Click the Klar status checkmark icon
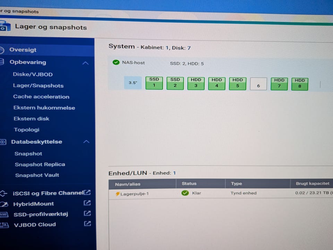The image size is (333, 250). pyautogui.click(x=185, y=193)
